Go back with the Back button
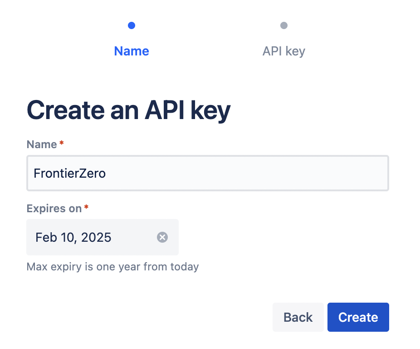Image resolution: width=420 pixels, height=349 pixels. [x=298, y=317]
